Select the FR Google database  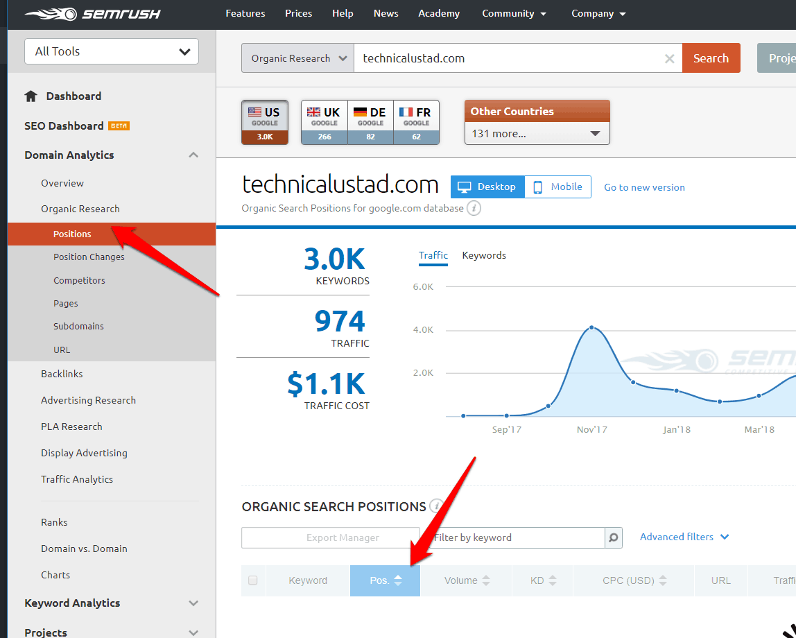(416, 122)
